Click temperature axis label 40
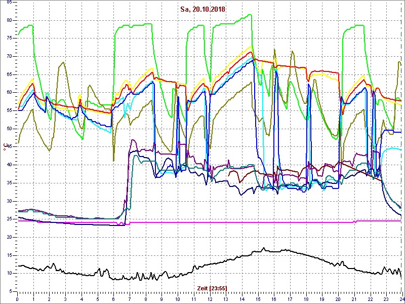This screenshot has width=405, height=304. point(9,165)
